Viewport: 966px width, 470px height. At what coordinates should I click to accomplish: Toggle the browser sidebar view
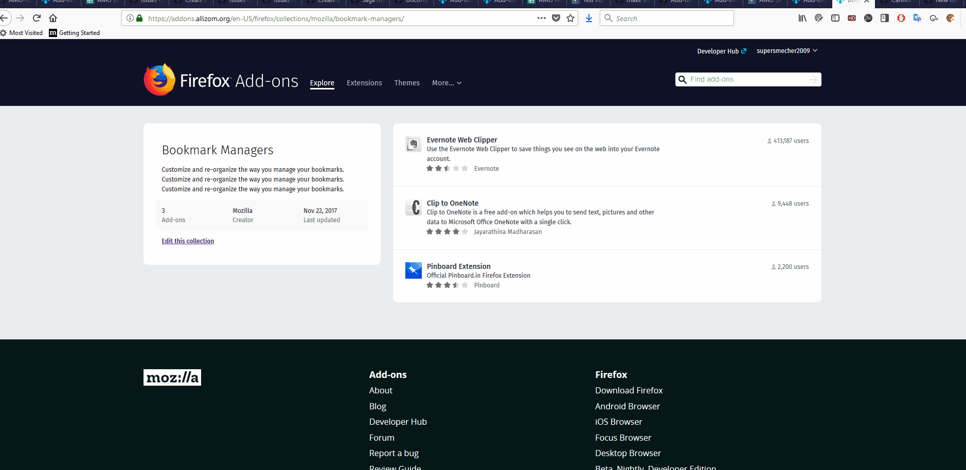coord(835,18)
